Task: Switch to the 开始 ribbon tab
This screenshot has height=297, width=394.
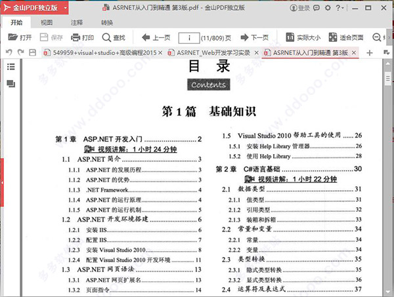Action: tap(16, 22)
